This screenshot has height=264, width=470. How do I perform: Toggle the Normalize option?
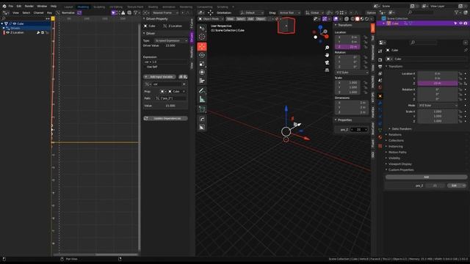68,13
